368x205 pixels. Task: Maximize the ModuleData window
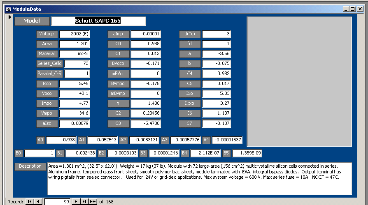353,9
